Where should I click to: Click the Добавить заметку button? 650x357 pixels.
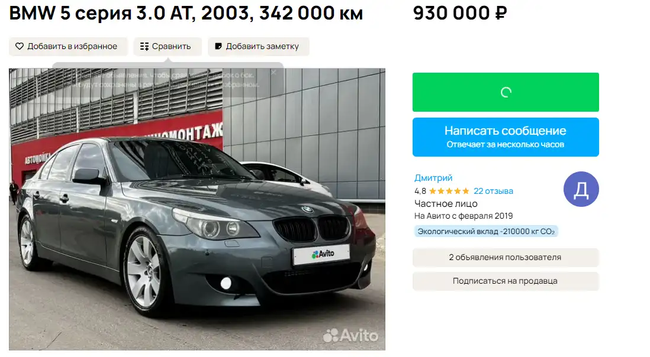tap(259, 46)
